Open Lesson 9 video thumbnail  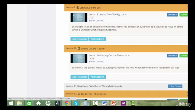79,17
